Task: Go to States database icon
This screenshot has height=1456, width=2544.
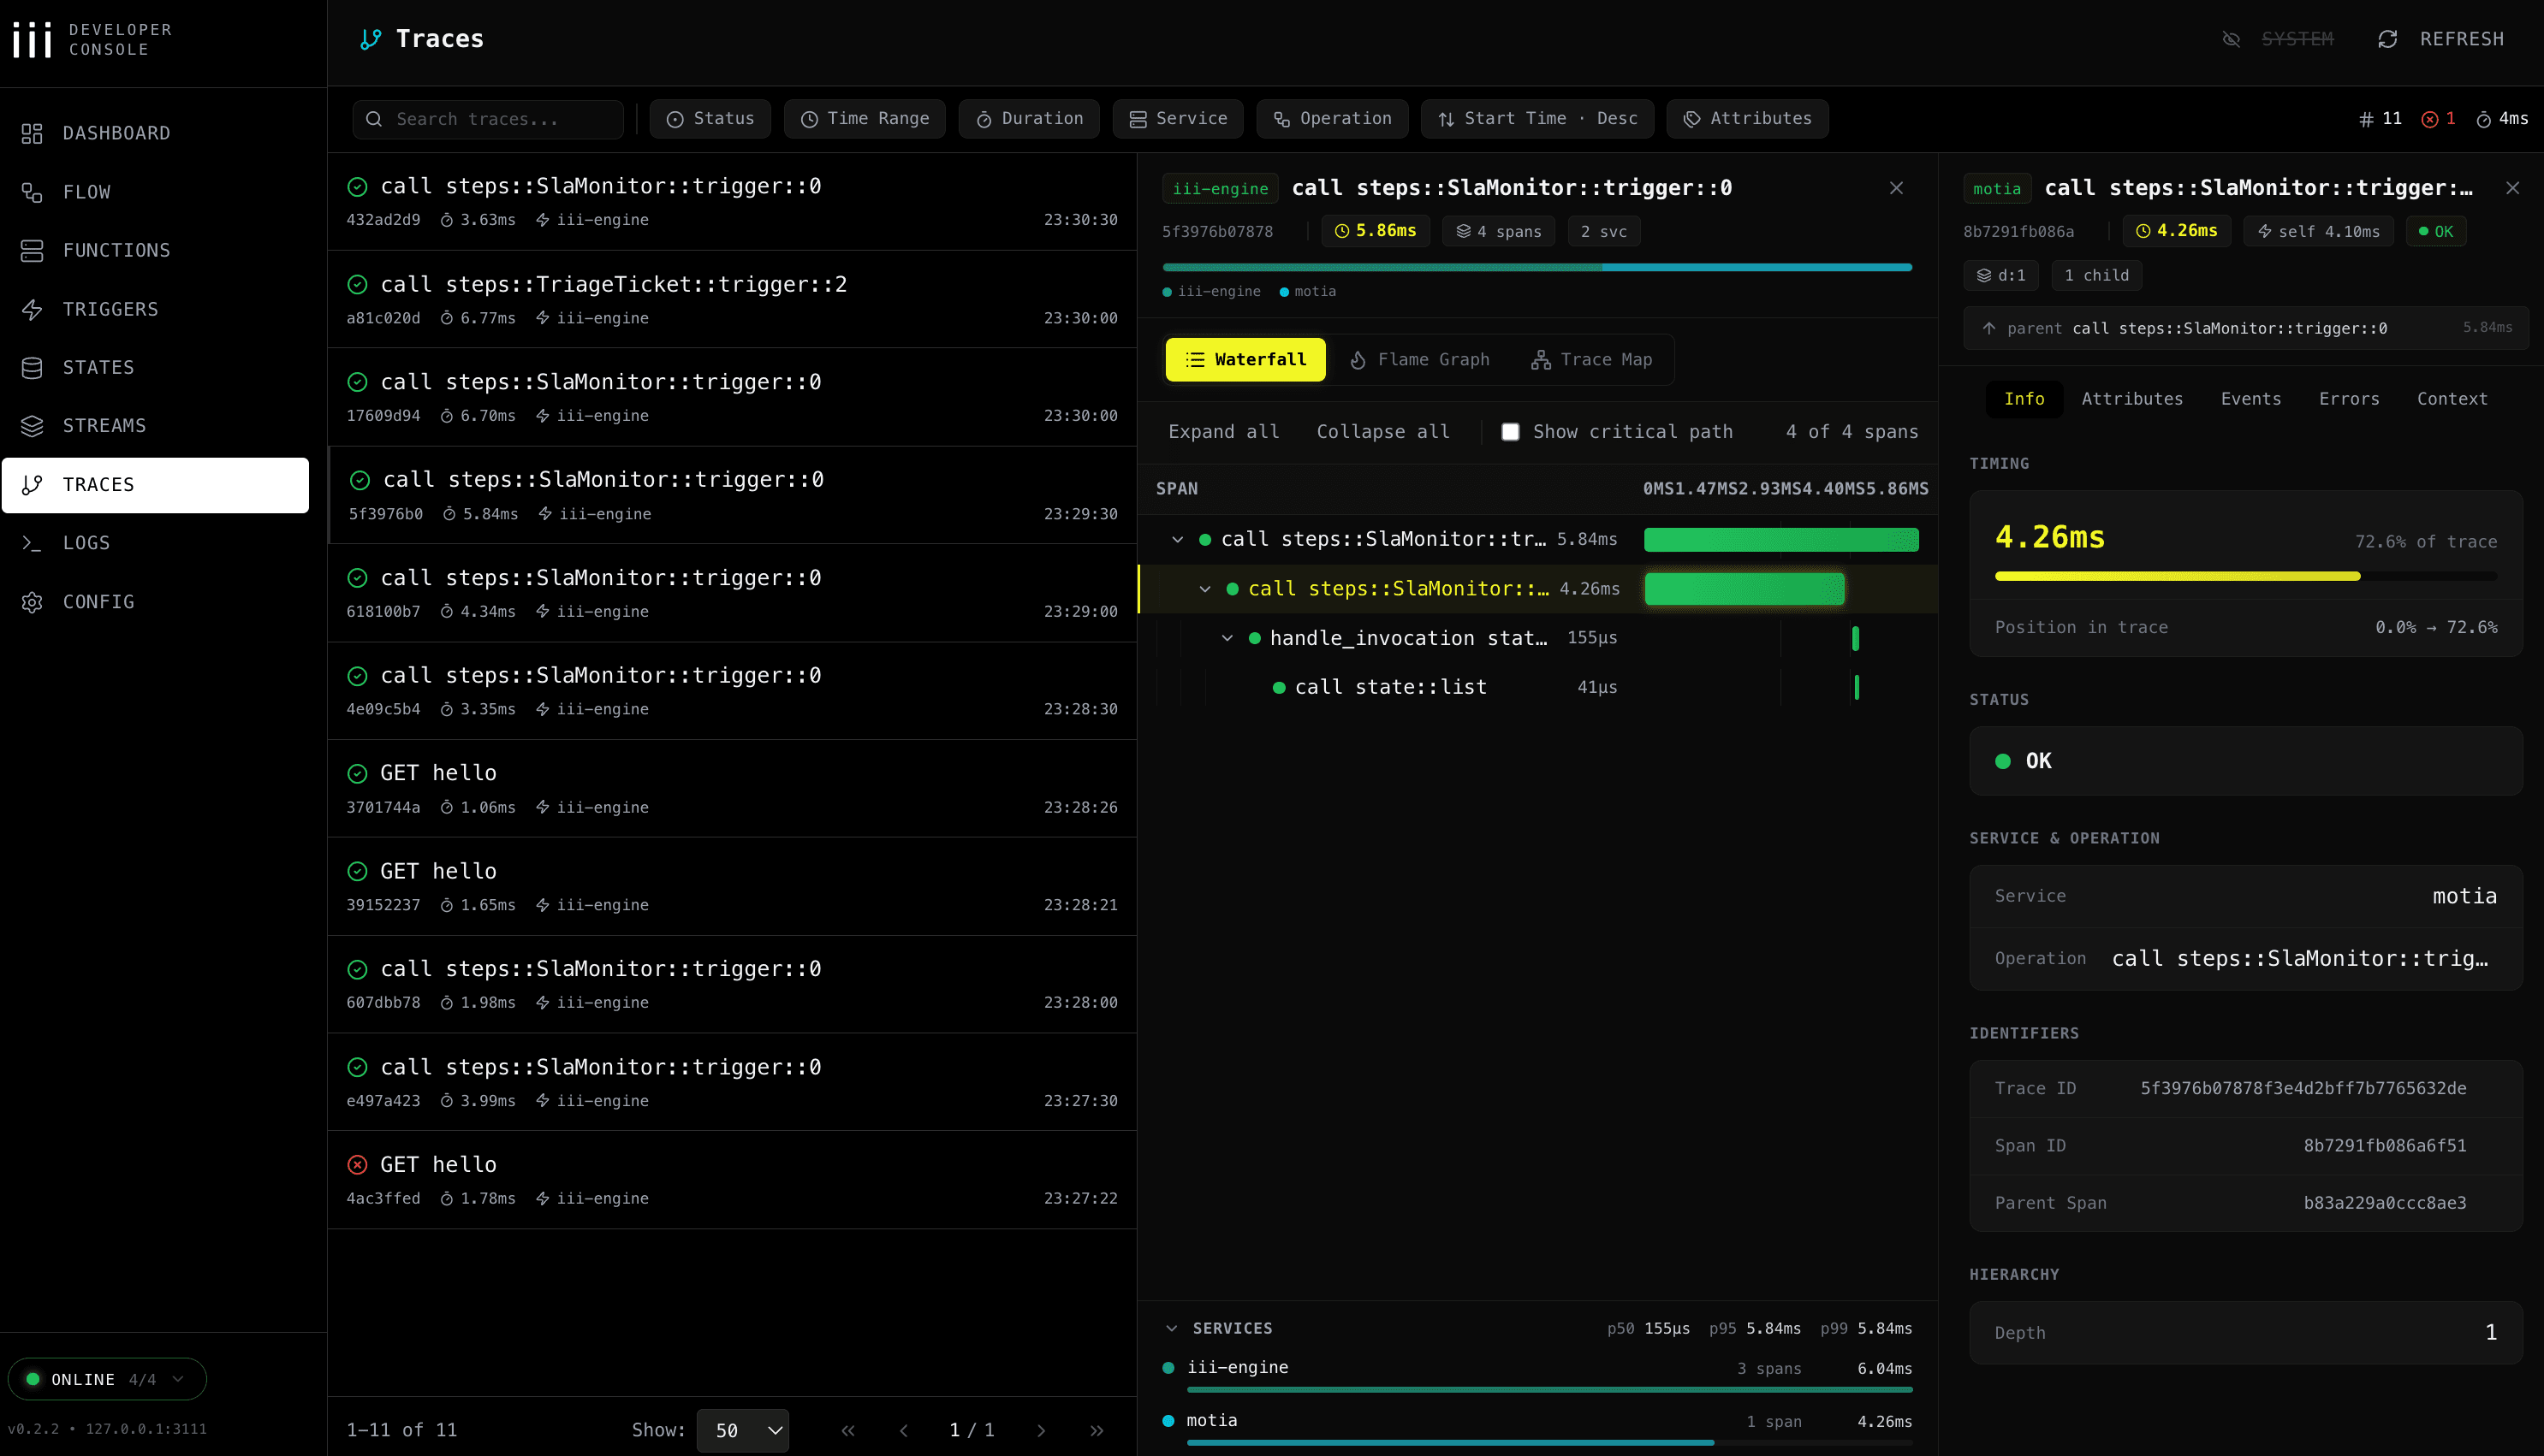Action: [x=32, y=368]
